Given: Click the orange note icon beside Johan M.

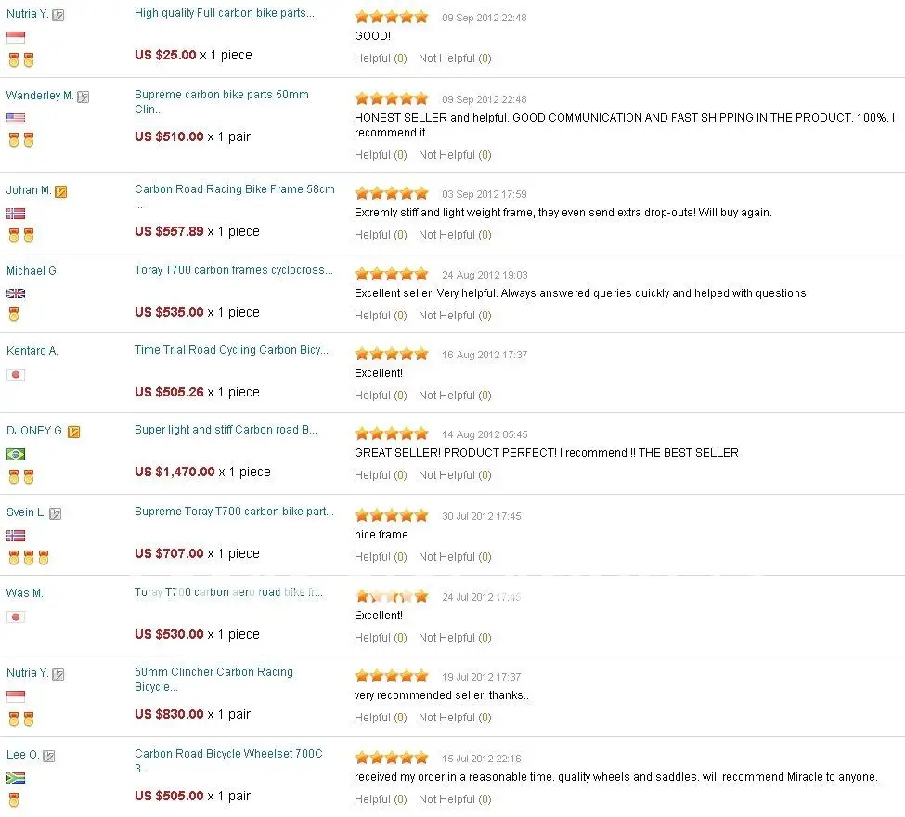Looking at the screenshot, I should (x=60, y=191).
